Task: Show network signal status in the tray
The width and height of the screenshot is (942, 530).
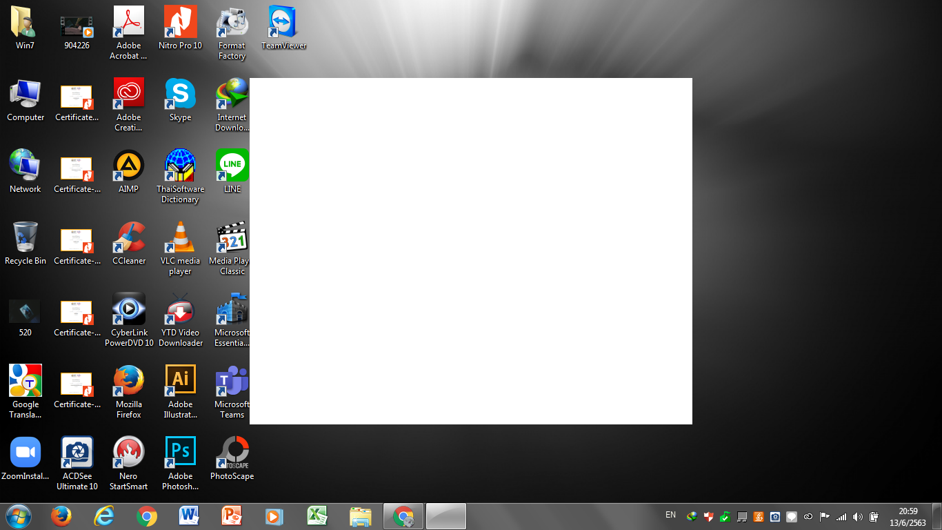Action: pyautogui.click(x=841, y=516)
